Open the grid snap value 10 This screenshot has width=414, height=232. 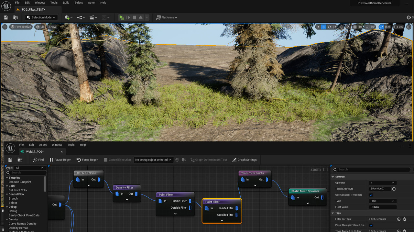[360, 27]
